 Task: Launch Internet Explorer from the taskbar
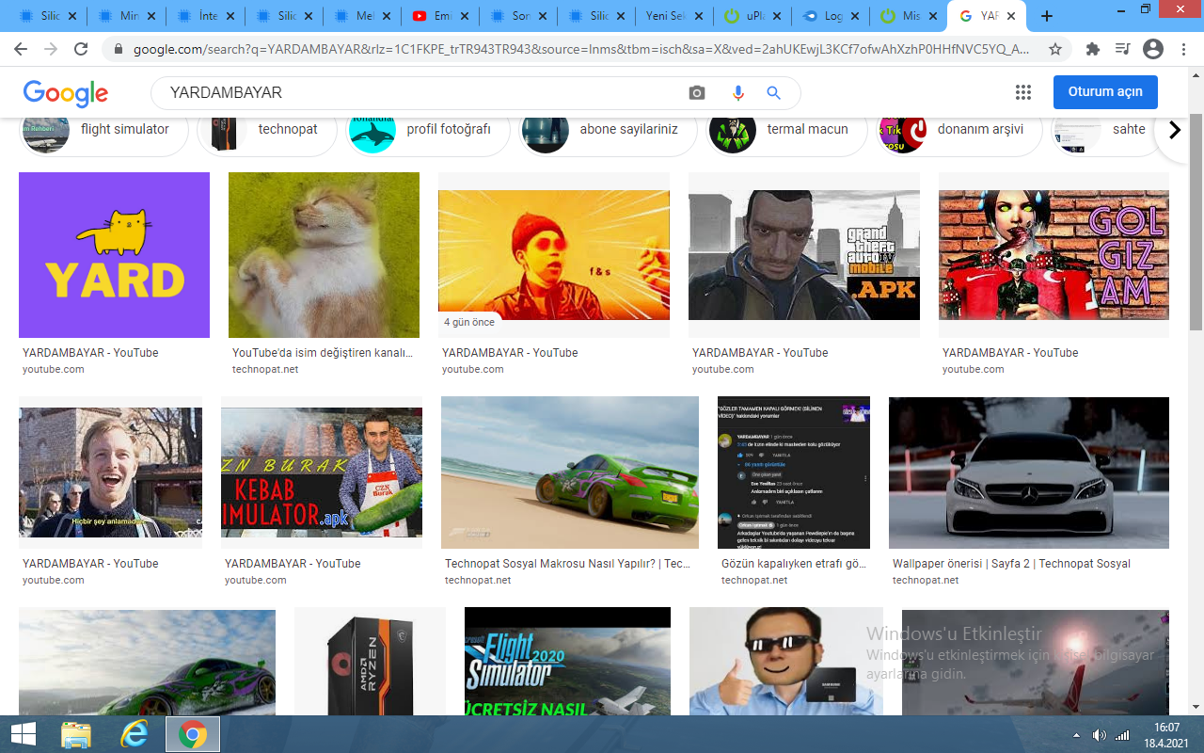(x=135, y=734)
